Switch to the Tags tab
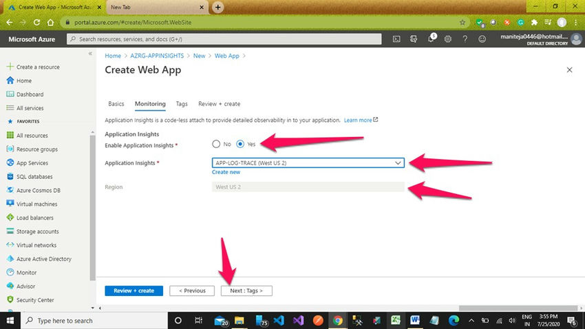The height and width of the screenshot is (329, 585). coord(182,104)
